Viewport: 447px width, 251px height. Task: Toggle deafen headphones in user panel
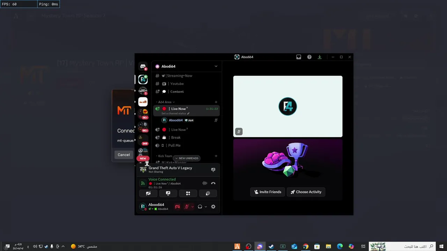pyautogui.click(x=200, y=207)
